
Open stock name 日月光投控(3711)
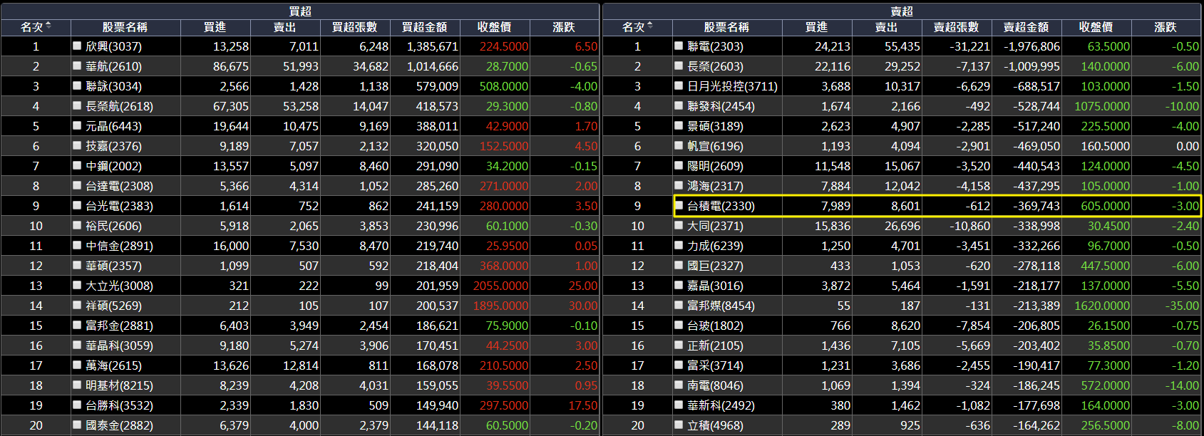pyautogui.click(x=732, y=86)
